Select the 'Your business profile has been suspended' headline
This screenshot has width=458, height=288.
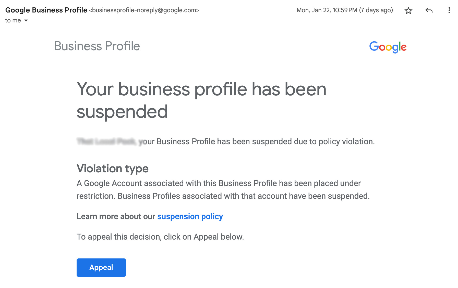click(201, 99)
